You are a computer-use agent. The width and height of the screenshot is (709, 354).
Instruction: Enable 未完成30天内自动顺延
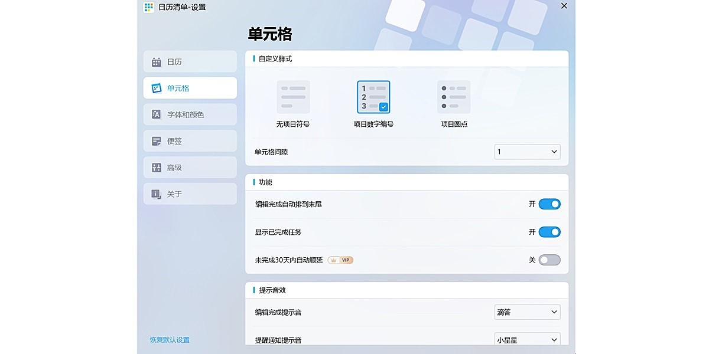click(x=550, y=260)
